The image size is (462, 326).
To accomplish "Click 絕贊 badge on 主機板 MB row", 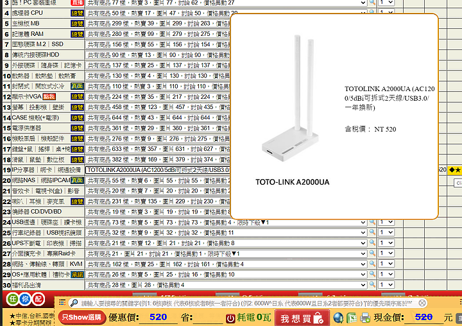I will click(77, 24).
